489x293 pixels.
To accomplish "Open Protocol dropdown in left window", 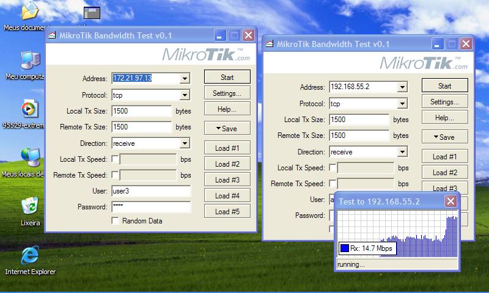I will click(x=185, y=95).
